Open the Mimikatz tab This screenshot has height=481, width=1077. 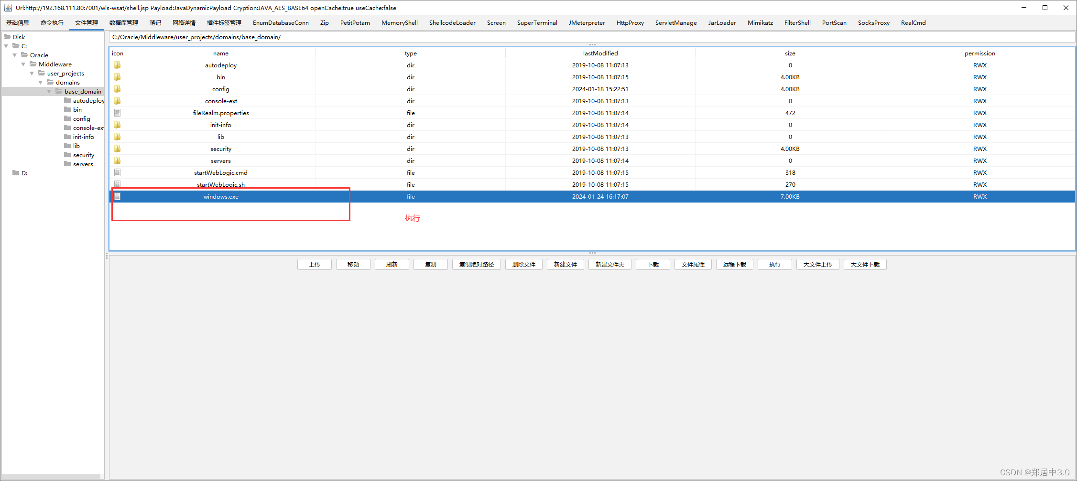coord(760,22)
